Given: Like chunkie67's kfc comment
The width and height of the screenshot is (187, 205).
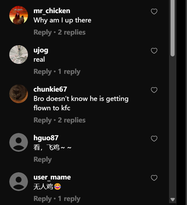Looking at the screenshot, I should coord(154,90).
